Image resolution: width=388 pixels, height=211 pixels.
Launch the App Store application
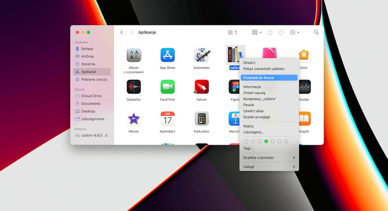click(168, 55)
